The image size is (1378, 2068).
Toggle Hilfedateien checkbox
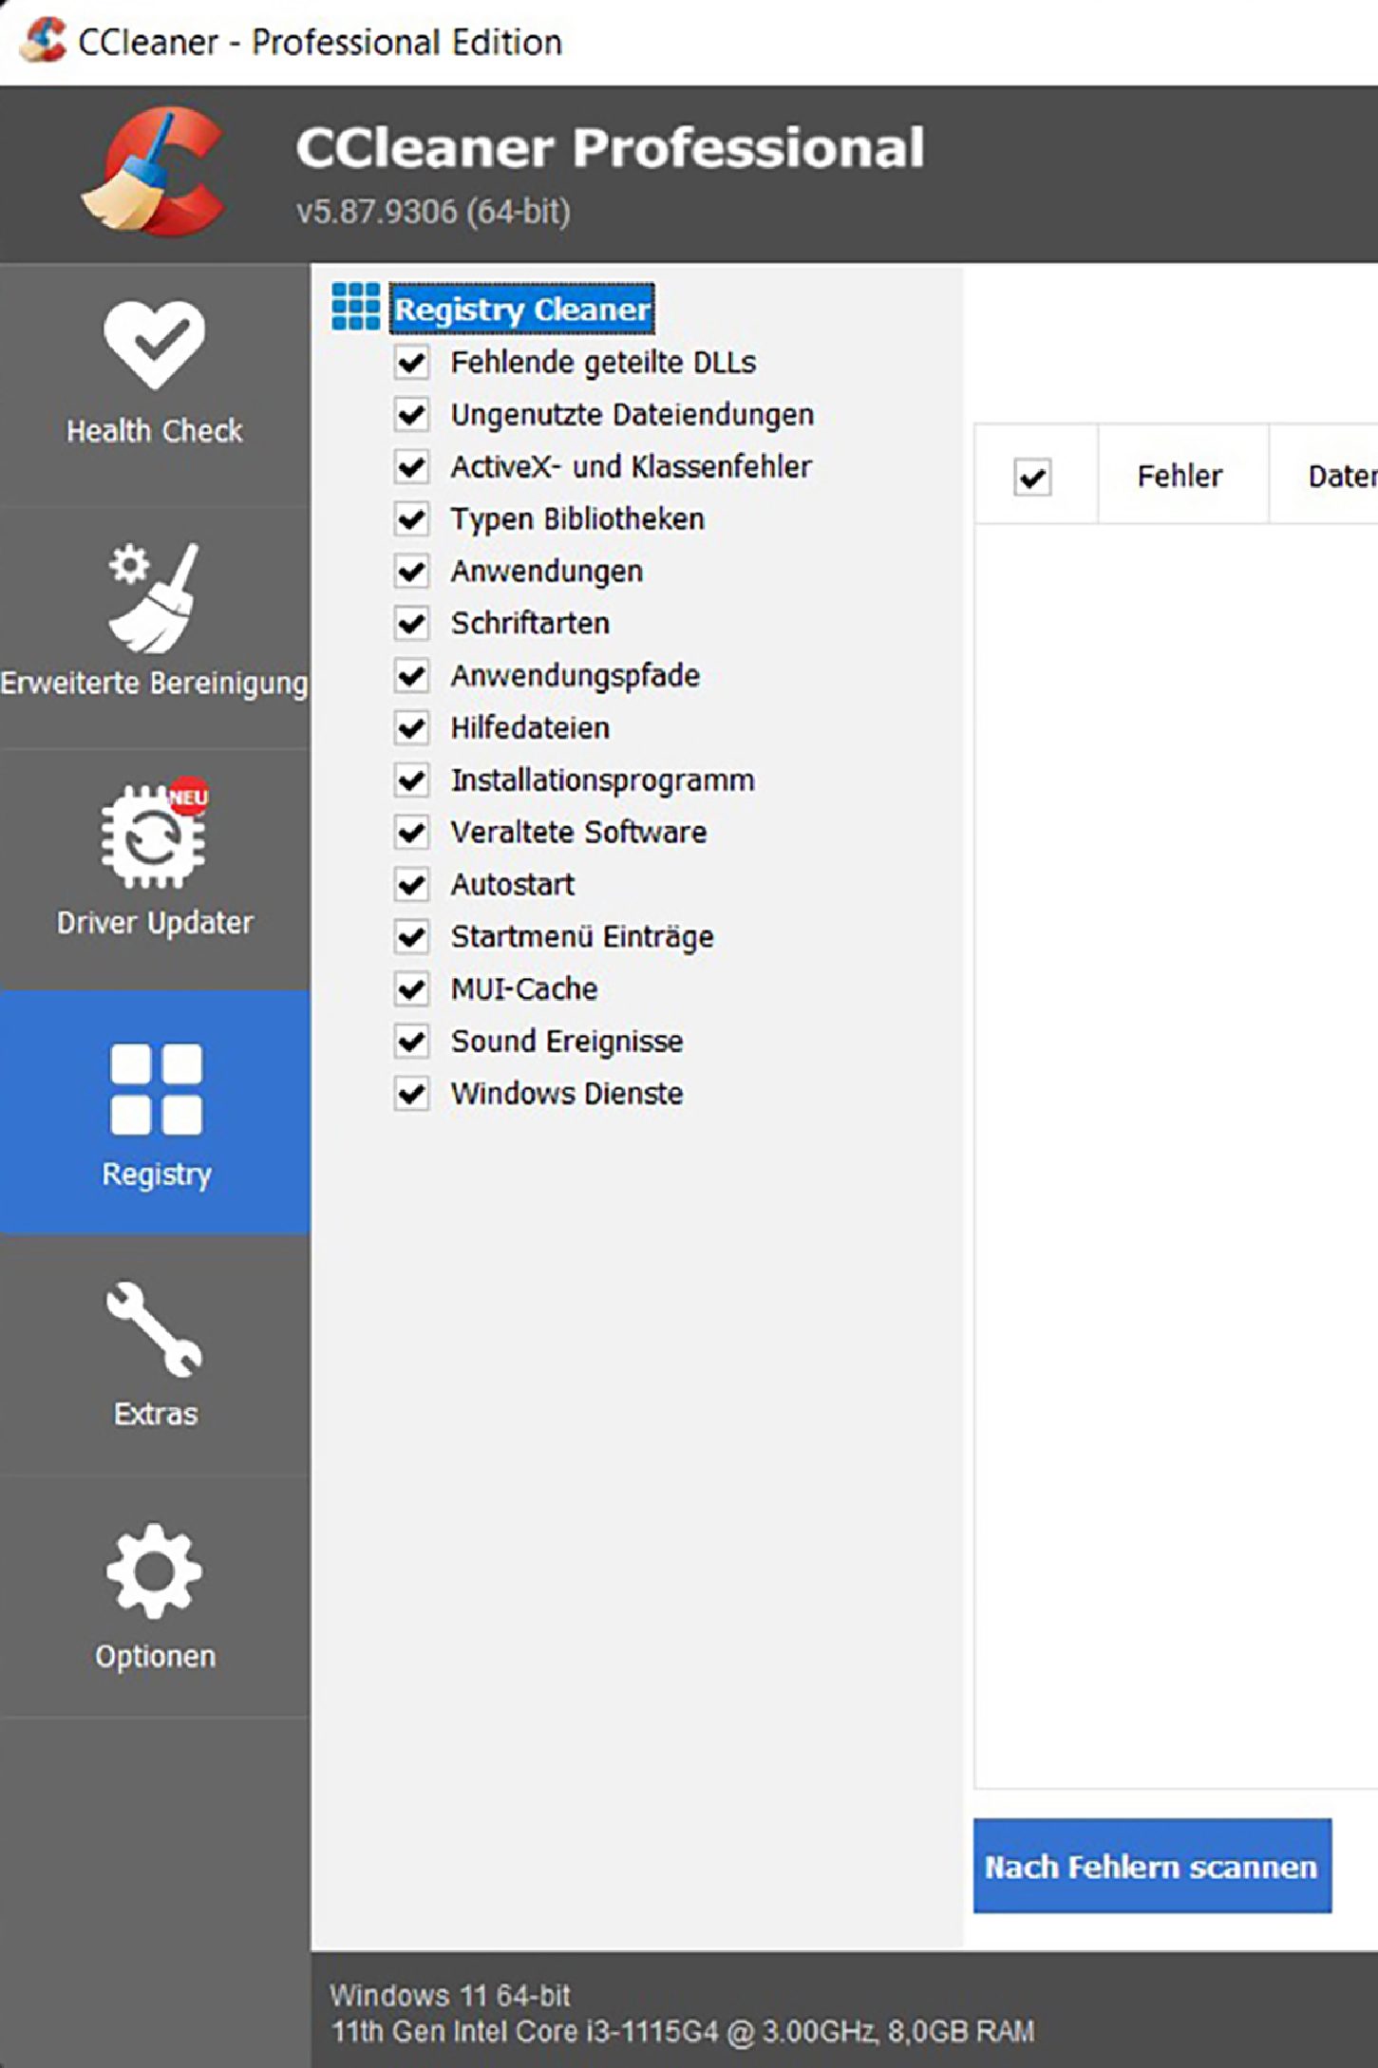[x=412, y=727]
